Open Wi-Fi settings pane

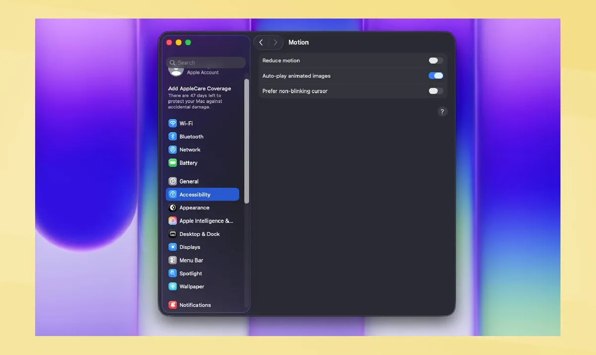point(203,123)
